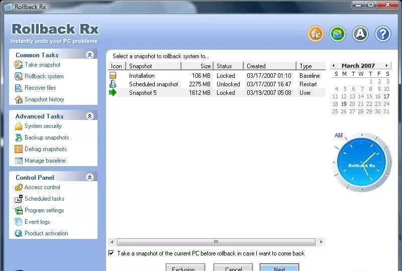Click the Product activation globe icon
This screenshot has width=402, height=271.
(x=19, y=233)
